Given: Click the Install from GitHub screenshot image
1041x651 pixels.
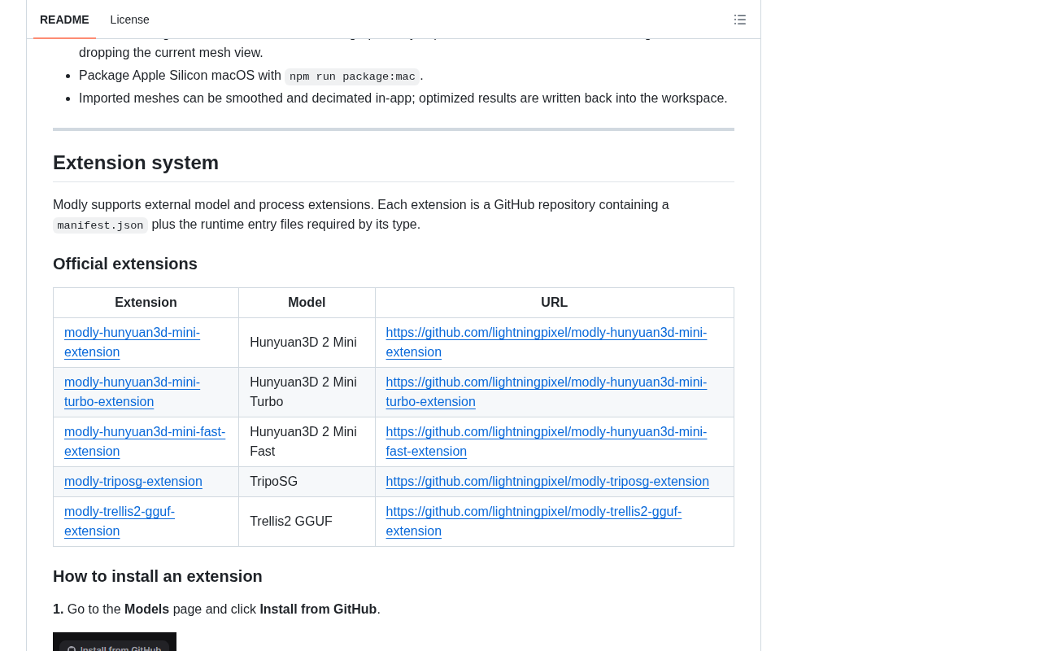Looking at the screenshot, I should (x=115, y=642).
